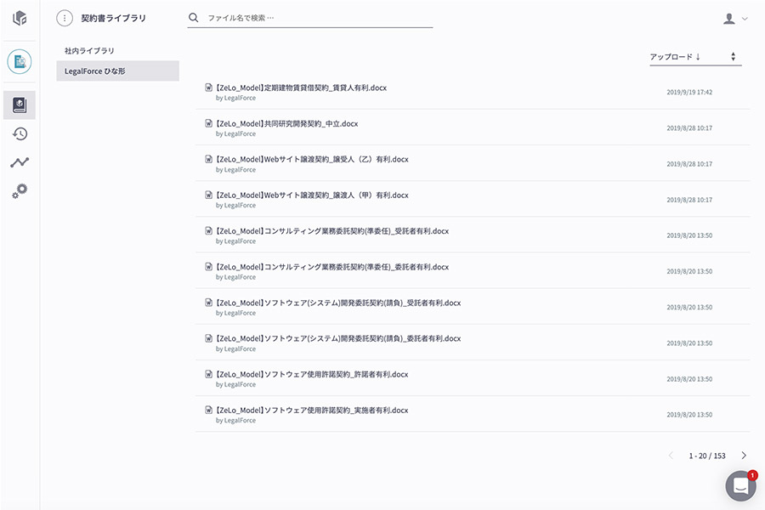Open the アップロード sort dropdown
Screen dimensions: 765x510
(x=695, y=57)
